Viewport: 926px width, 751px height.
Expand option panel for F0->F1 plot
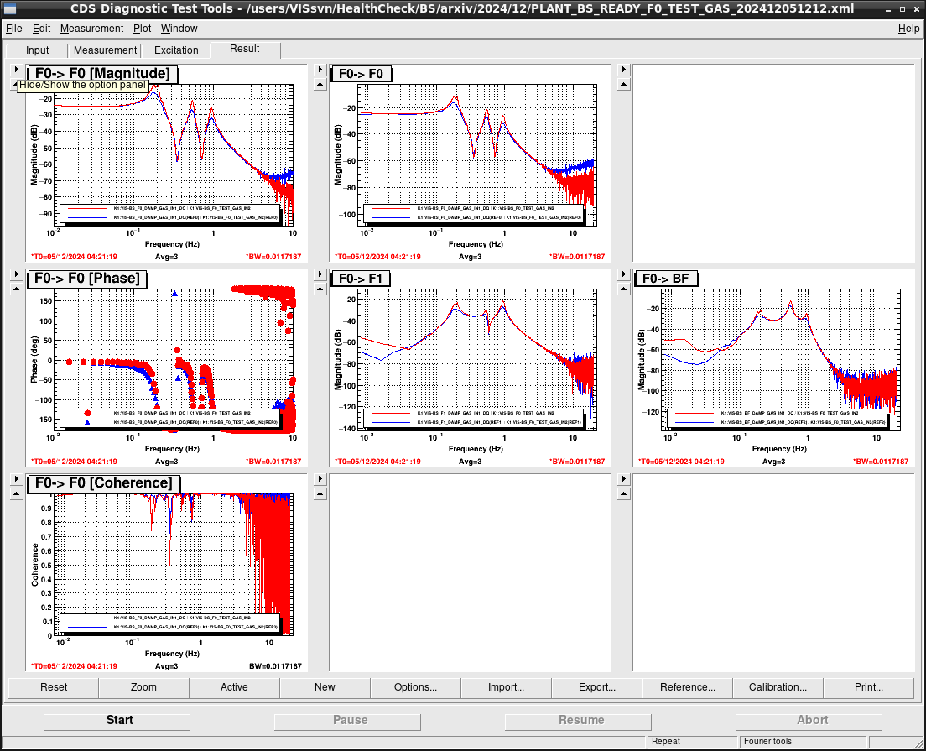point(320,274)
